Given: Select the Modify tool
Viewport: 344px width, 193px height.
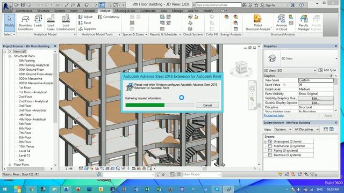Looking at the screenshot, I should click(10, 23).
